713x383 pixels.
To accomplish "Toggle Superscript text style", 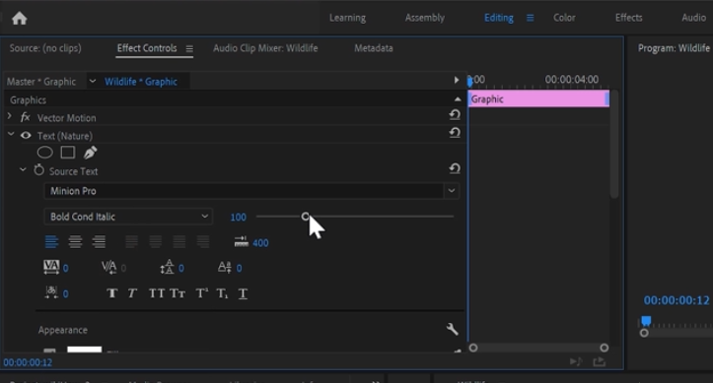I will point(201,293).
